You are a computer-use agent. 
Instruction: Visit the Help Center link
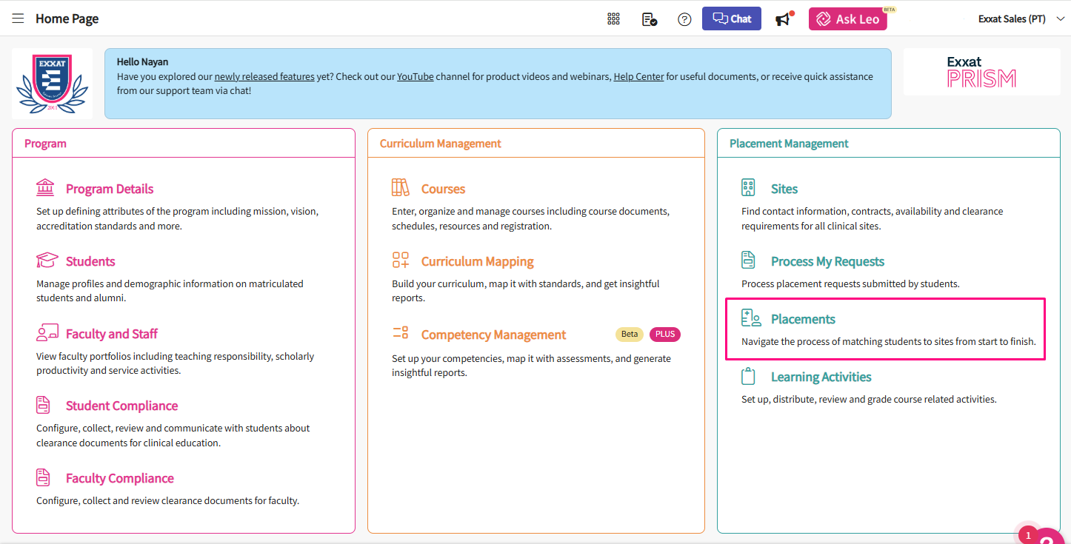[638, 77]
